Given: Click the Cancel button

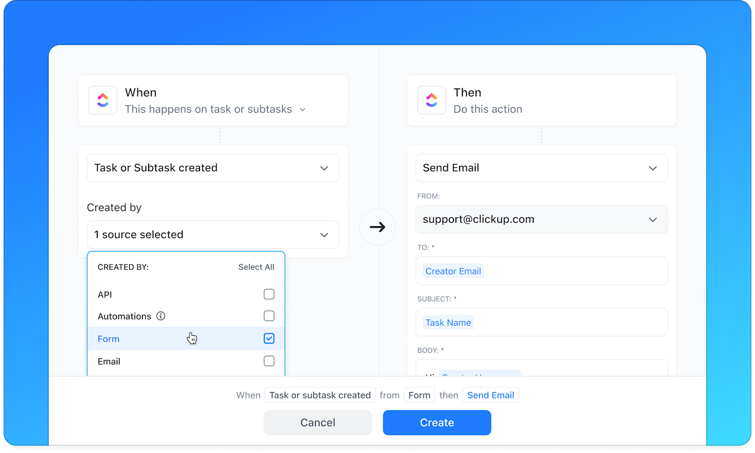Looking at the screenshot, I should 317,422.
